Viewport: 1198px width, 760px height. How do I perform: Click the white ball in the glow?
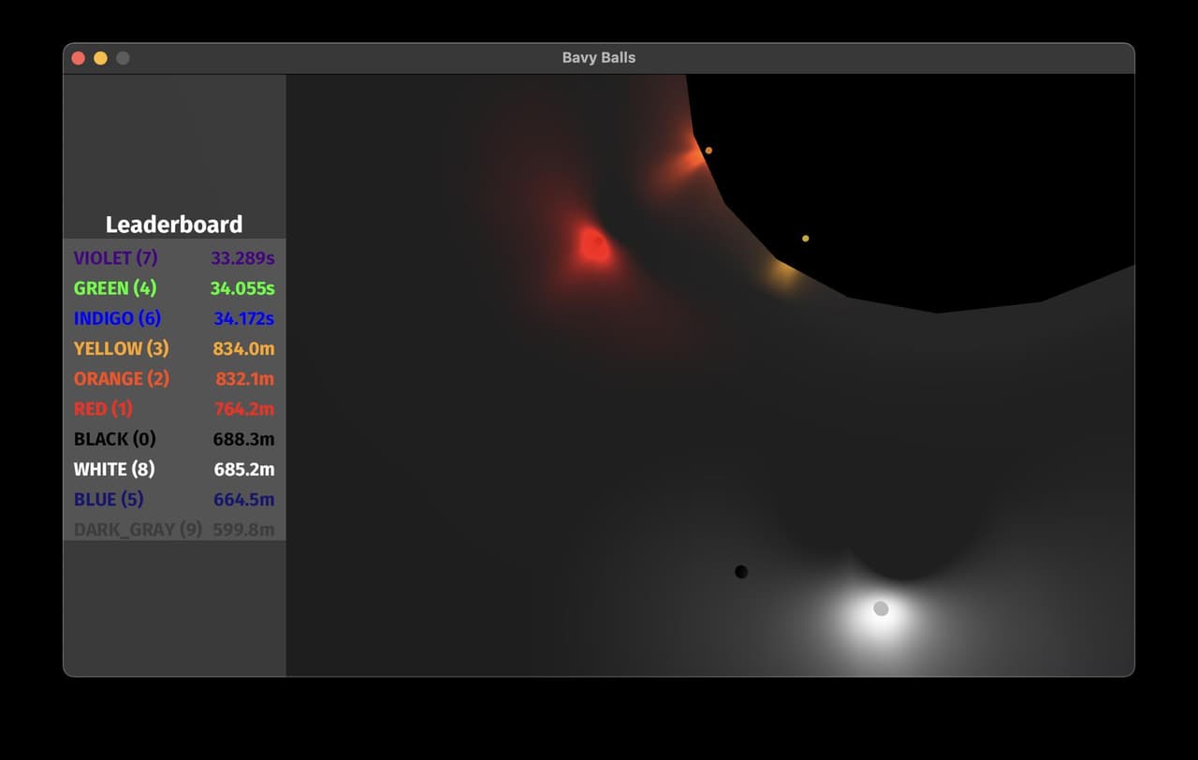[x=881, y=608]
